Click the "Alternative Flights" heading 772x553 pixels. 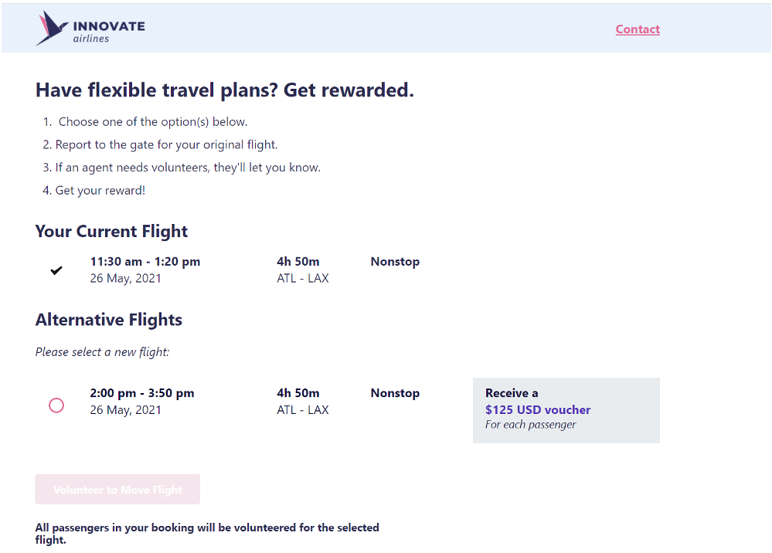click(109, 320)
